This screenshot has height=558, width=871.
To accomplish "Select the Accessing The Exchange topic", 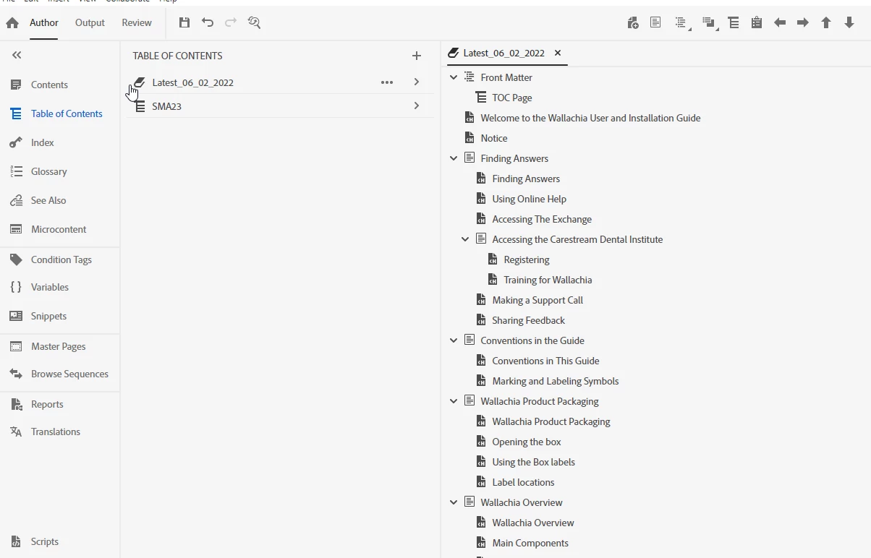I will coord(542,219).
